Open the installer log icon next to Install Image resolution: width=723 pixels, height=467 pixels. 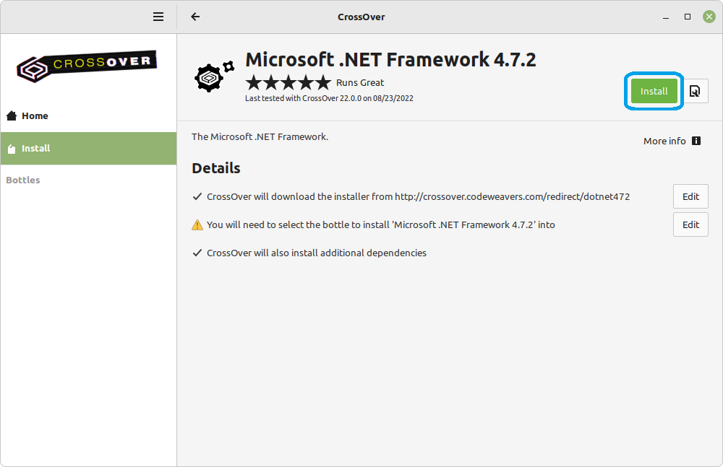(x=694, y=91)
